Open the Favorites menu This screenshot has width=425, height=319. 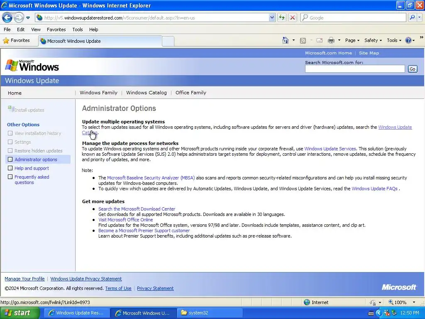[x=56, y=29]
